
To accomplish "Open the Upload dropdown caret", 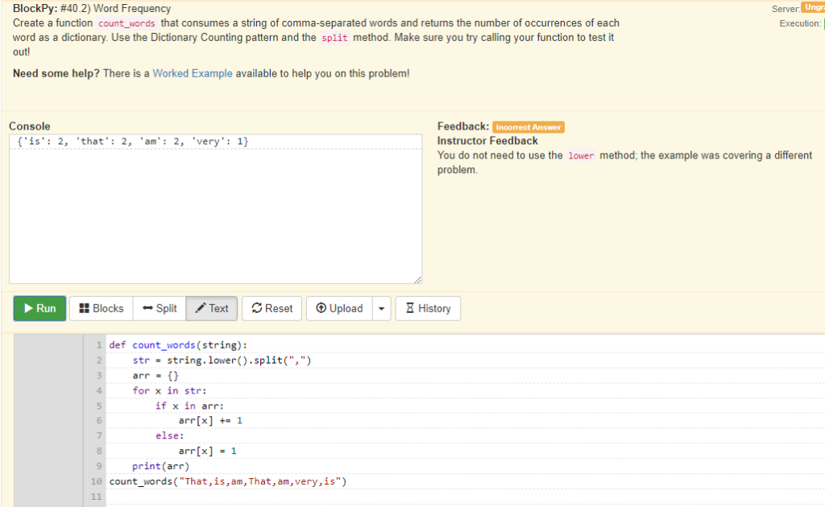I will coord(380,308).
